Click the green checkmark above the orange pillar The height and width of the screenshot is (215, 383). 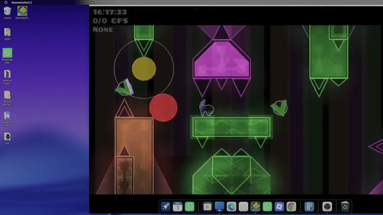[124, 87]
